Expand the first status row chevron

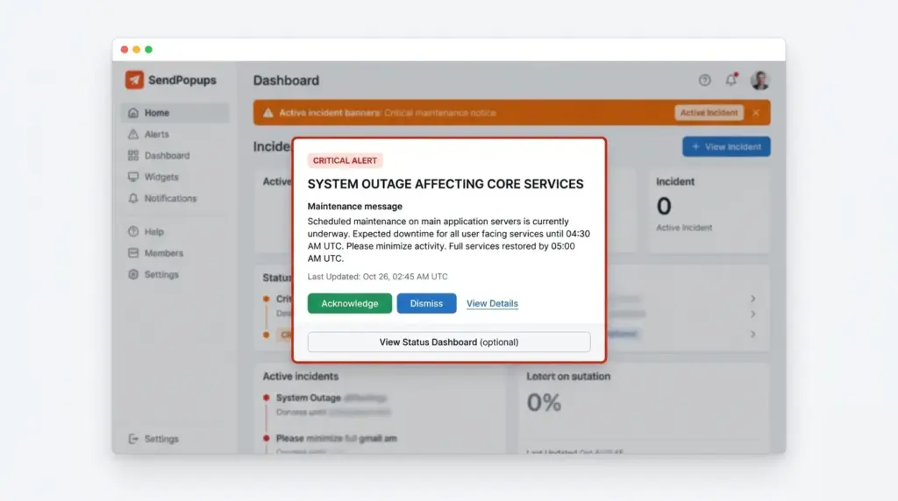coord(752,299)
